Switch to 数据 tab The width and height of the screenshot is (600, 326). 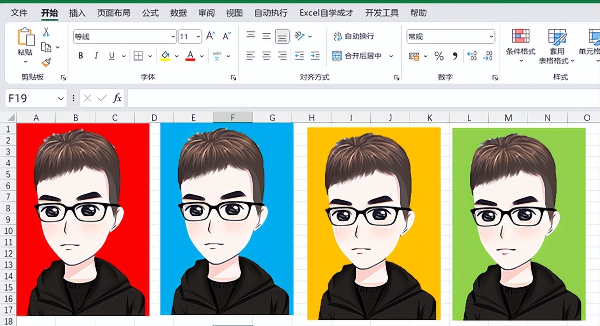(x=179, y=13)
